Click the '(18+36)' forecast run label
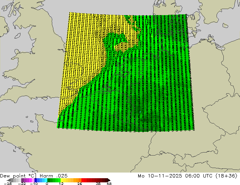The image size is (240, 185). (x=226, y=176)
